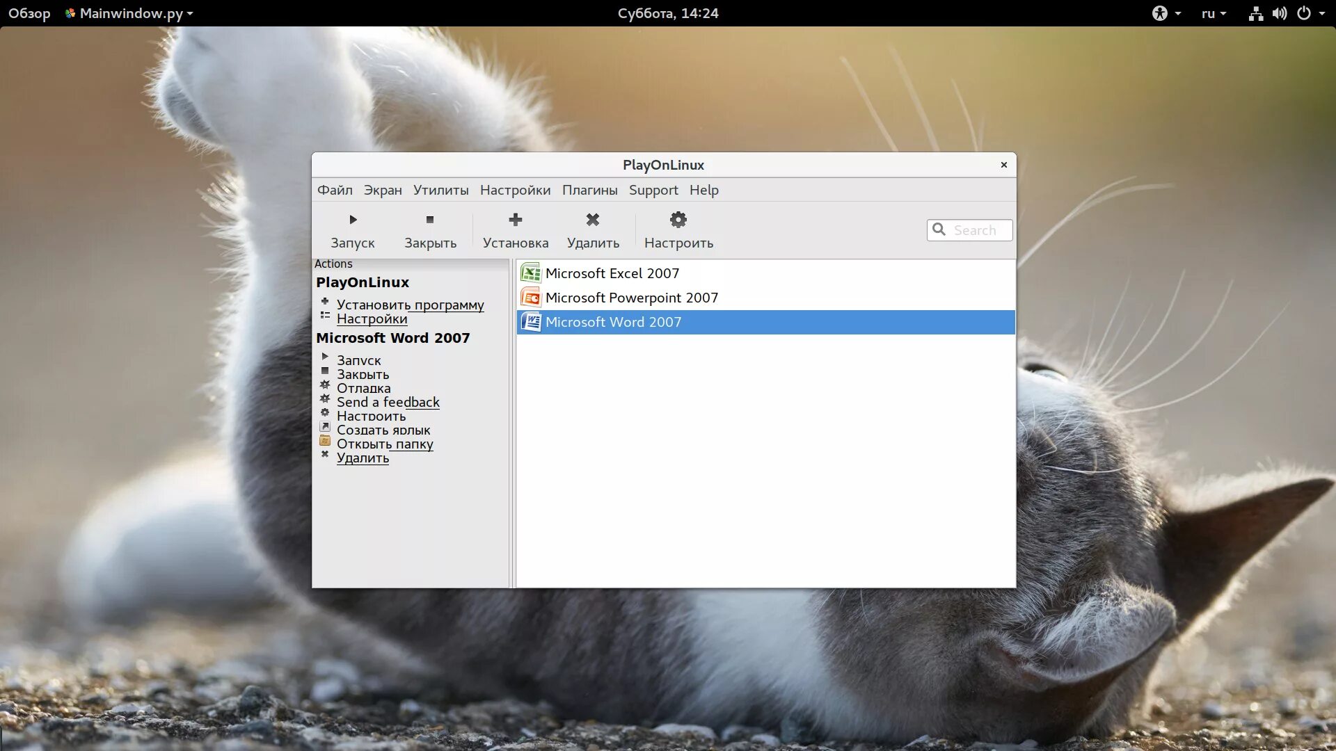Open the Утилиты menu
1336x751 pixels.
pyautogui.click(x=440, y=190)
